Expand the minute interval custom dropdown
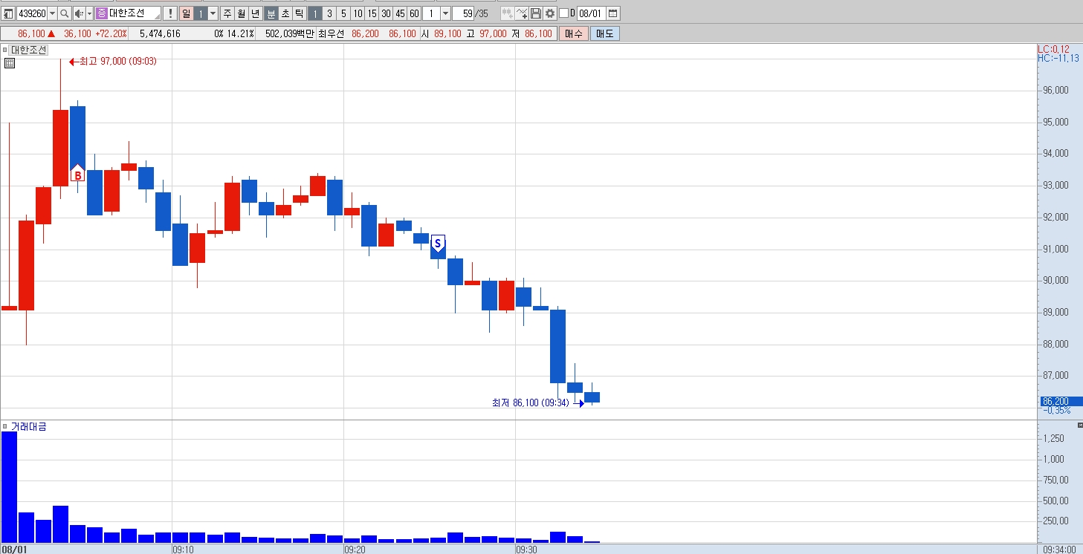The image size is (1083, 554). (445, 13)
